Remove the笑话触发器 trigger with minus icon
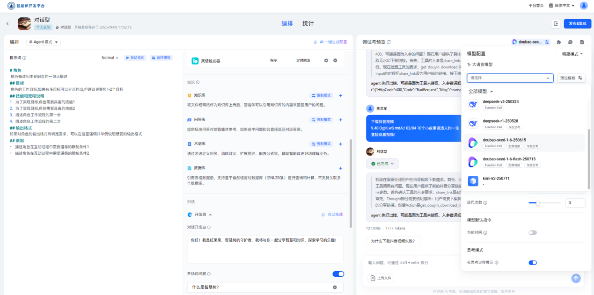Image resolution: width=594 pixels, height=295 pixels. [x=335, y=61]
